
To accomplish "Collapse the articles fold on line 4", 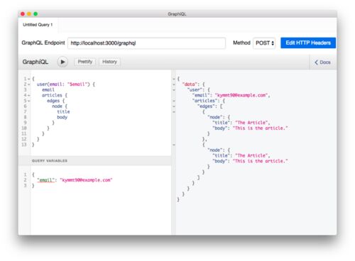I will 29,96.
